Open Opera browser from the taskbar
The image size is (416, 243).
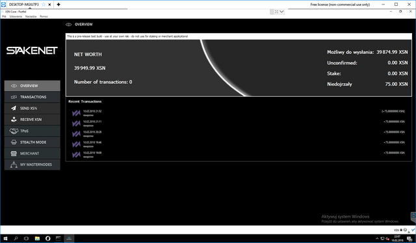tap(47, 238)
